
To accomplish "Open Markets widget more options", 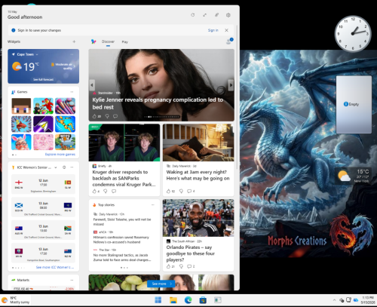I will point(72,280).
